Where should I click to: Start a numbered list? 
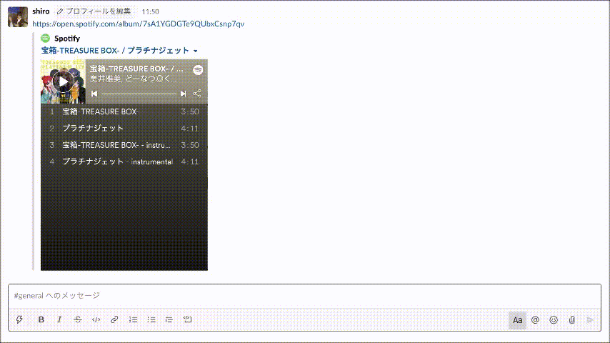(133, 319)
